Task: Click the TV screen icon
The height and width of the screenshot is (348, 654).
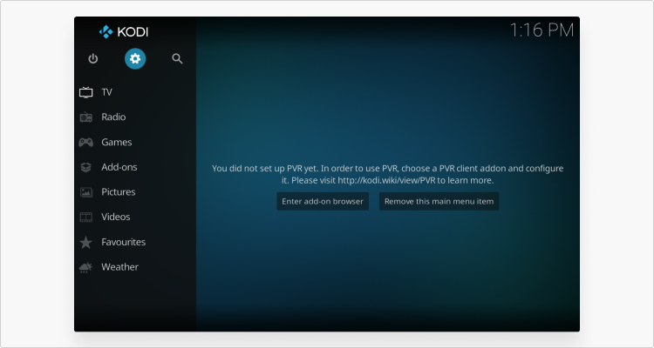Action: coord(86,92)
